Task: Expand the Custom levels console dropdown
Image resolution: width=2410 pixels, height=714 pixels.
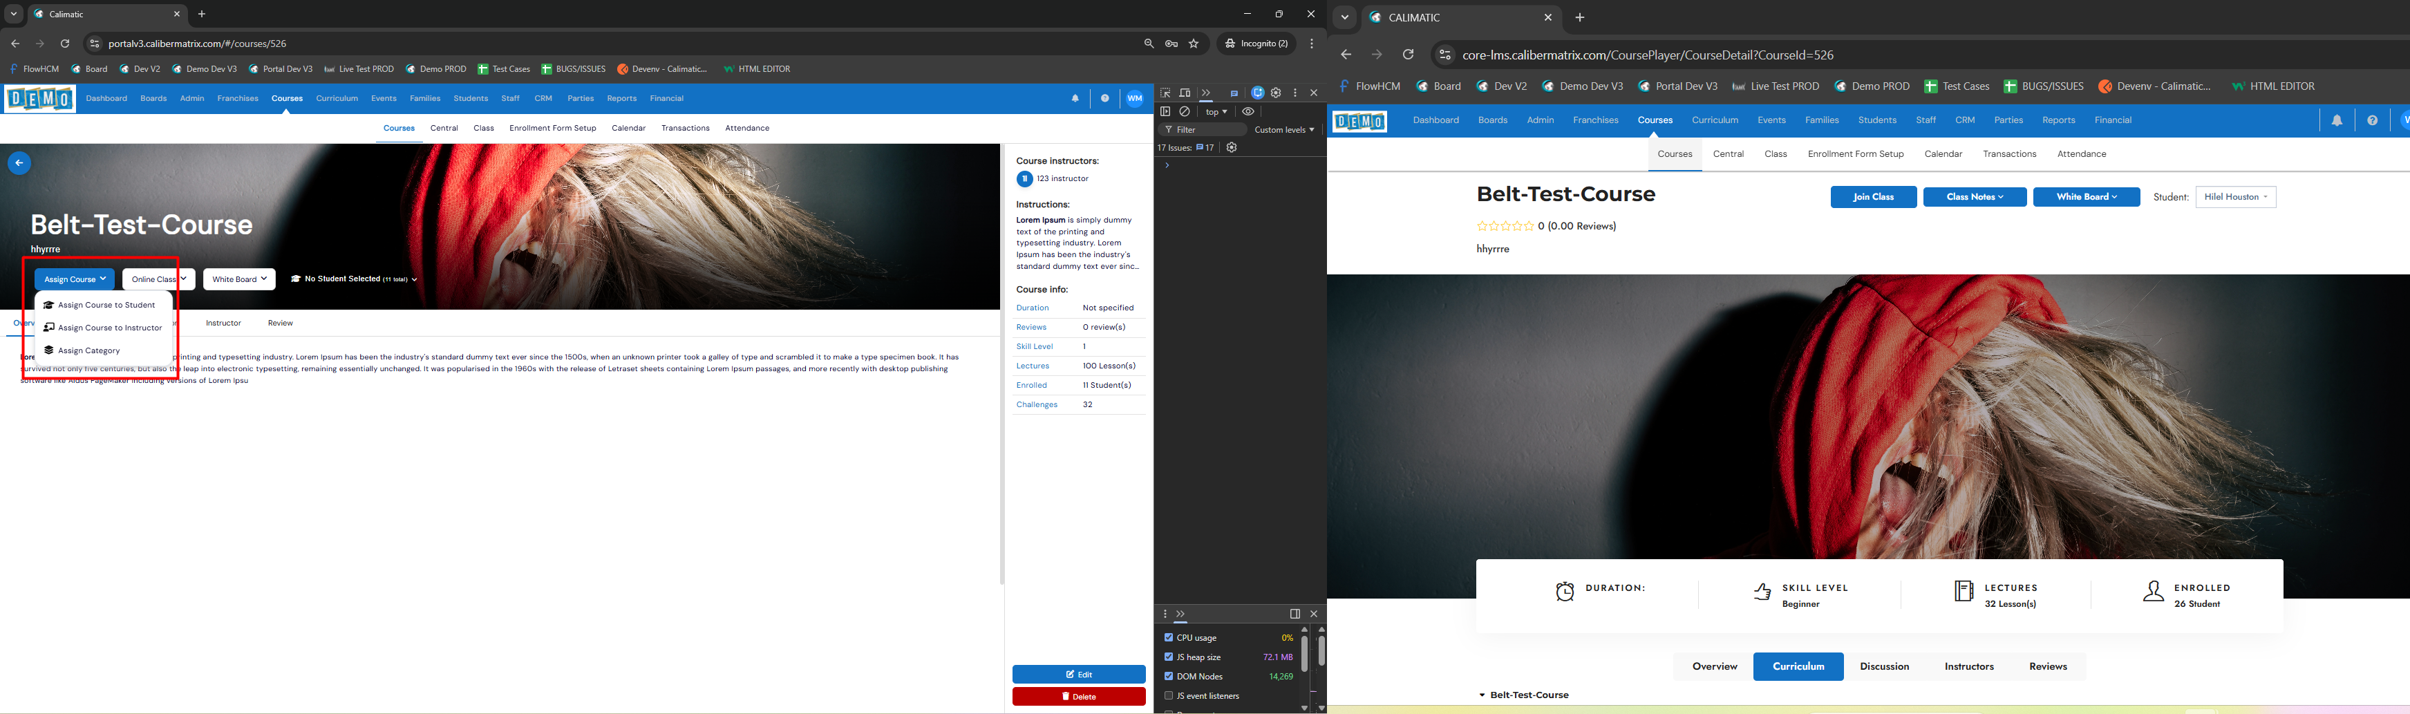Action: tap(1283, 129)
